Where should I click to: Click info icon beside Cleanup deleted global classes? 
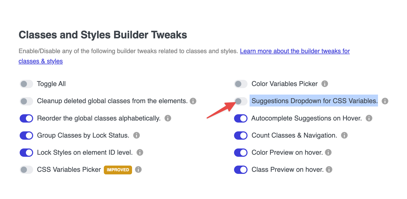tap(193, 101)
